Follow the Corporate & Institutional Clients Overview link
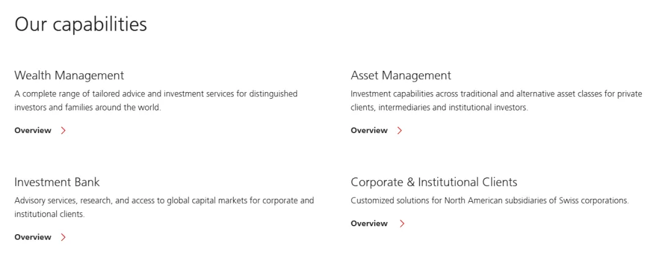 369,223
